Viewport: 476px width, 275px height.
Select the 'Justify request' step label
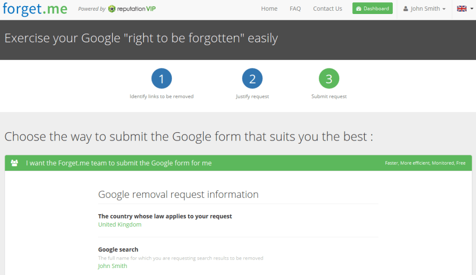coord(252,96)
